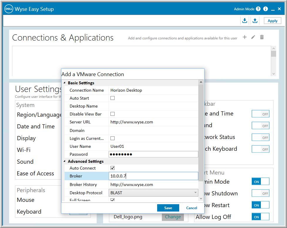
Task: Click the export configuration upload icon
Action: click(x=255, y=21)
